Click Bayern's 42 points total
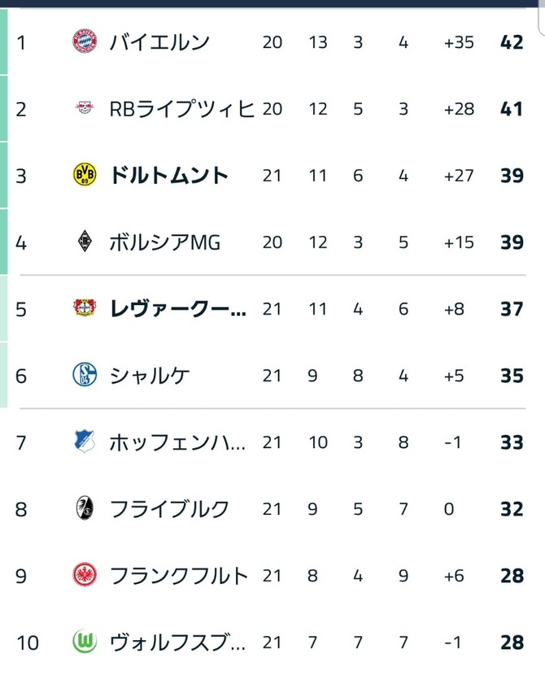This screenshot has height=675, width=545. click(512, 42)
